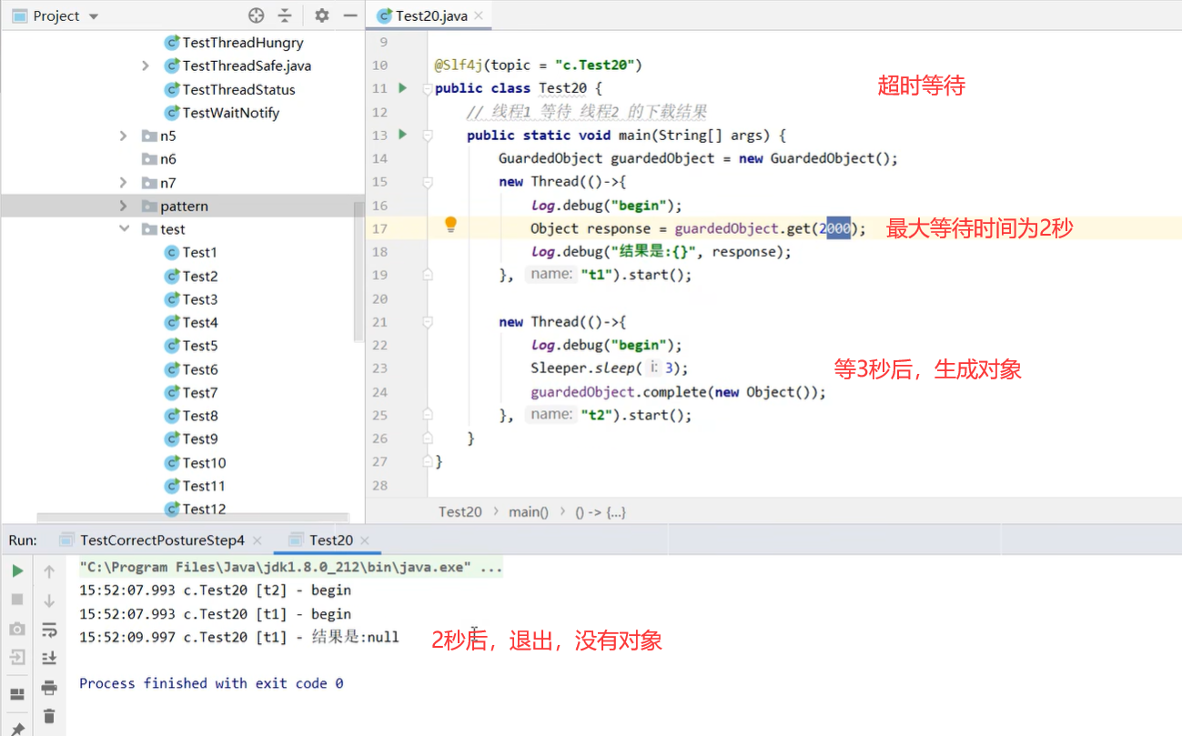This screenshot has width=1182, height=736.
Task: Fold the lambda at line 21
Action: coord(428,322)
